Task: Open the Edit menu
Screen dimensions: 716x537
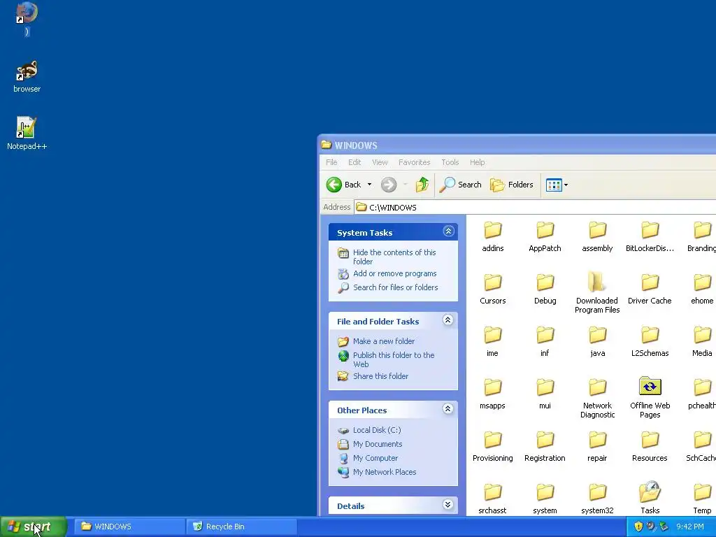Action: (355, 162)
